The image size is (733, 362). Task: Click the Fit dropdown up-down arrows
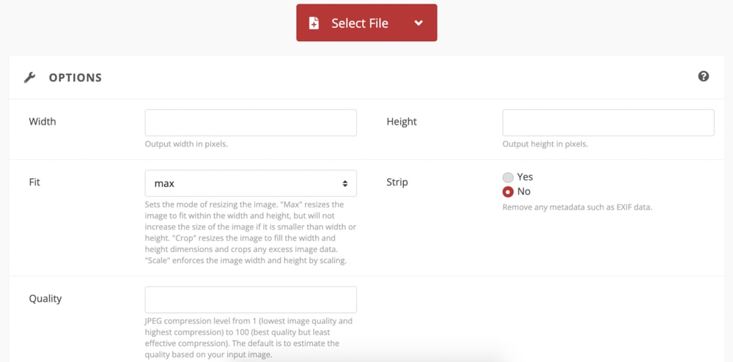(345, 184)
